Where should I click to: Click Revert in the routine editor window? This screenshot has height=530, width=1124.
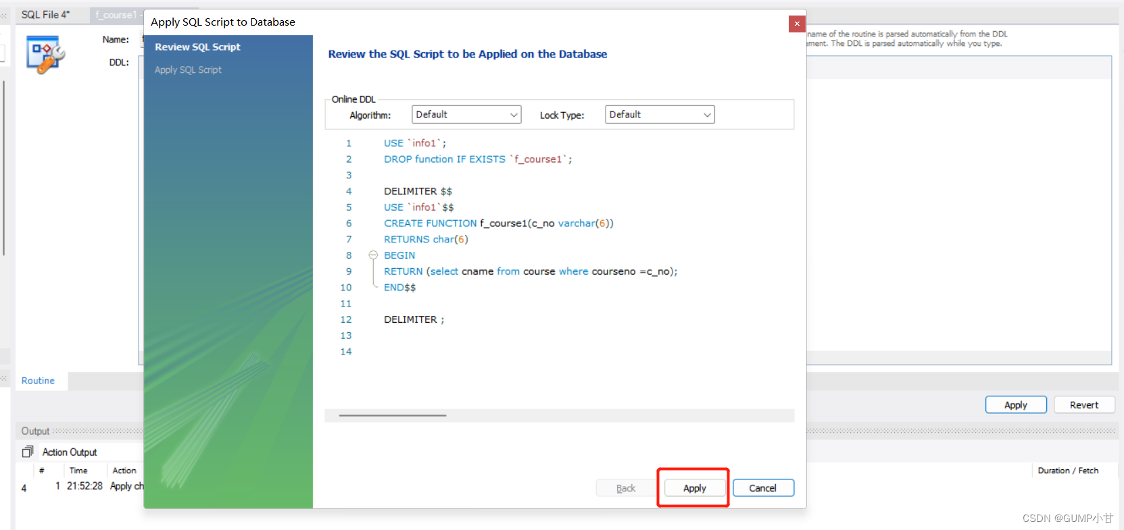click(1084, 405)
